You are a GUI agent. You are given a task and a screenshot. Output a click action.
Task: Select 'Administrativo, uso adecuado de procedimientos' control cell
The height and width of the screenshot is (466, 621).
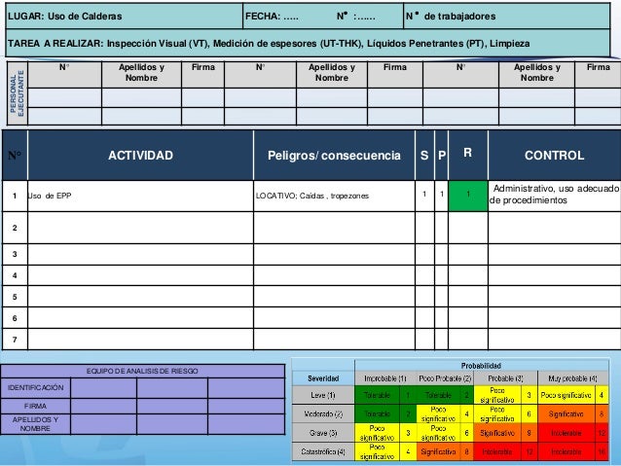(x=555, y=195)
